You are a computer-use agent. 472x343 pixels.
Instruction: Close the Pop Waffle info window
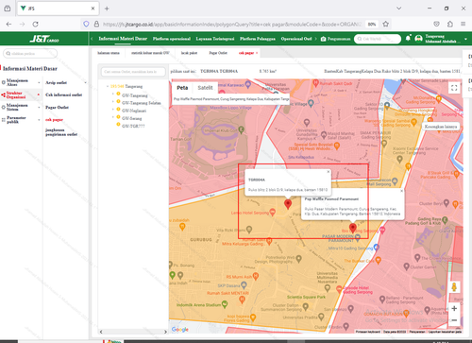(x=401, y=191)
